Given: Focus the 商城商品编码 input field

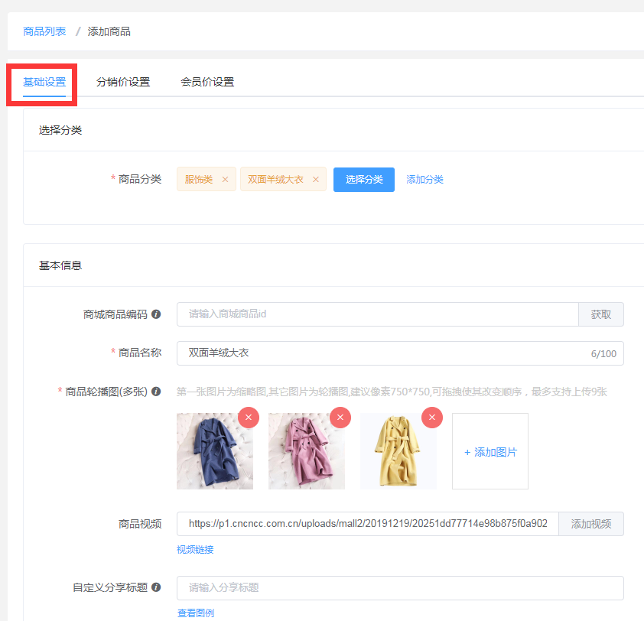Looking at the screenshot, I should [377, 314].
